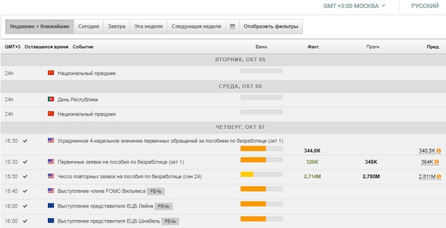The width and height of the screenshot is (446, 228).
Task: Open РУССКИЙ language selector
Action: tap(425, 6)
